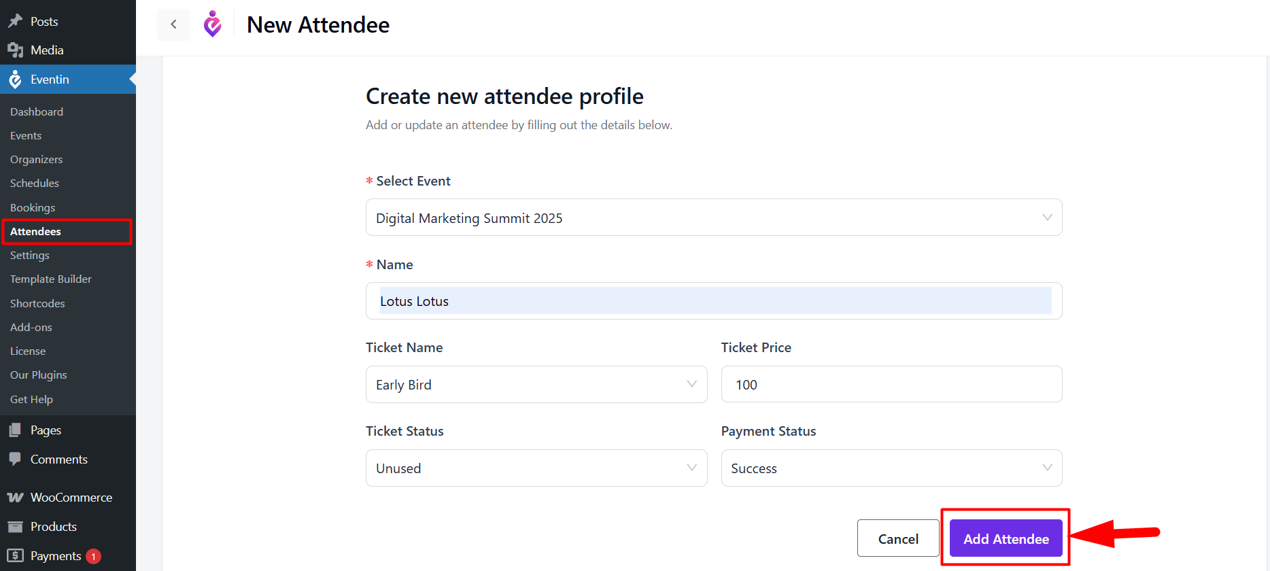Image resolution: width=1270 pixels, height=571 pixels.
Task: Click the Ticket Price input field
Action: [x=891, y=385]
